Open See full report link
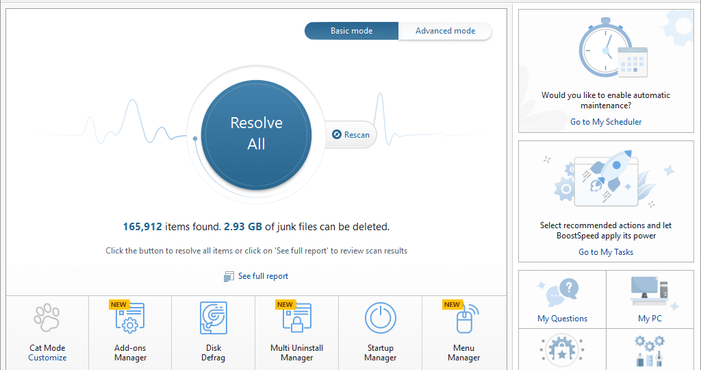The image size is (701, 370). tap(263, 276)
